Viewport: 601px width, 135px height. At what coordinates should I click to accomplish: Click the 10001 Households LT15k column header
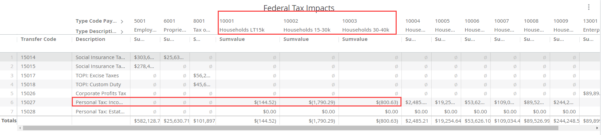click(248, 25)
